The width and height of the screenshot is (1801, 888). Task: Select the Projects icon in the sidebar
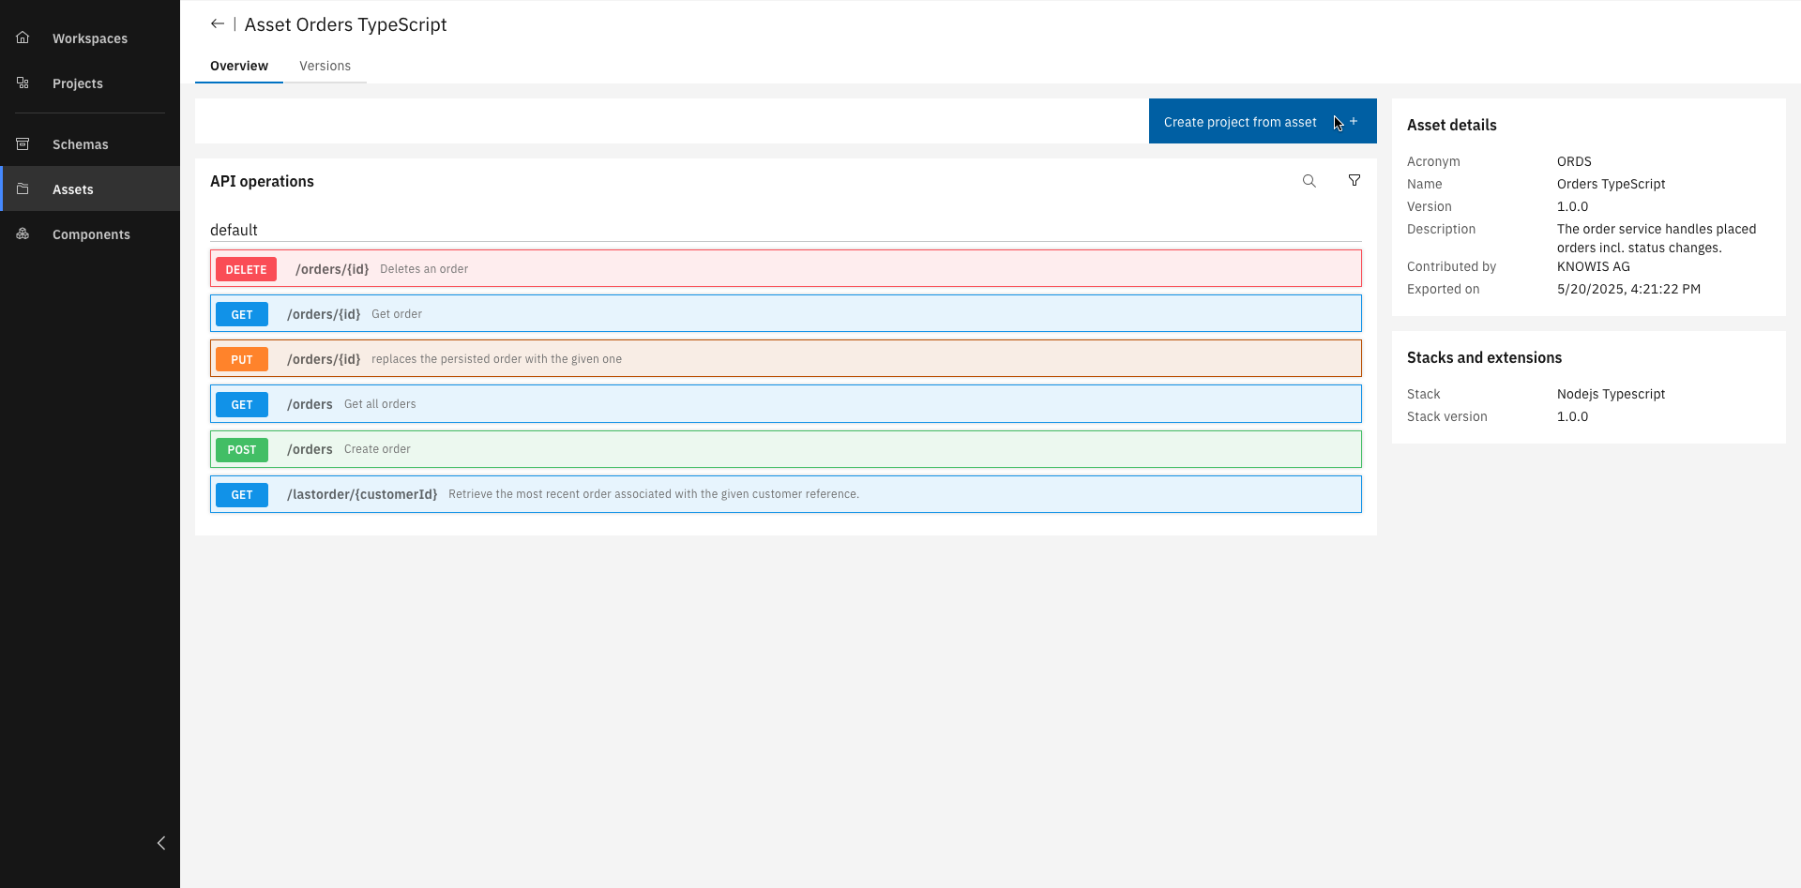(x=22, y=83)
